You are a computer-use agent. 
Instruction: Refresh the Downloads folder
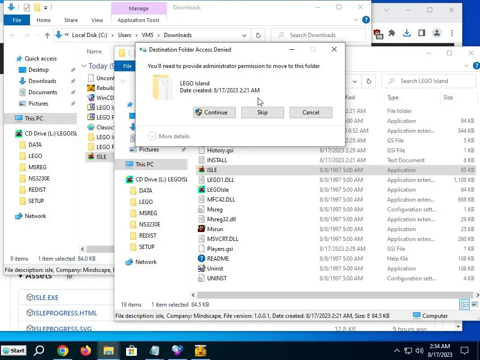coord(258,35)
